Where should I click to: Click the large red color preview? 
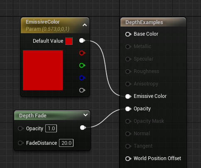tap(43, 70)
